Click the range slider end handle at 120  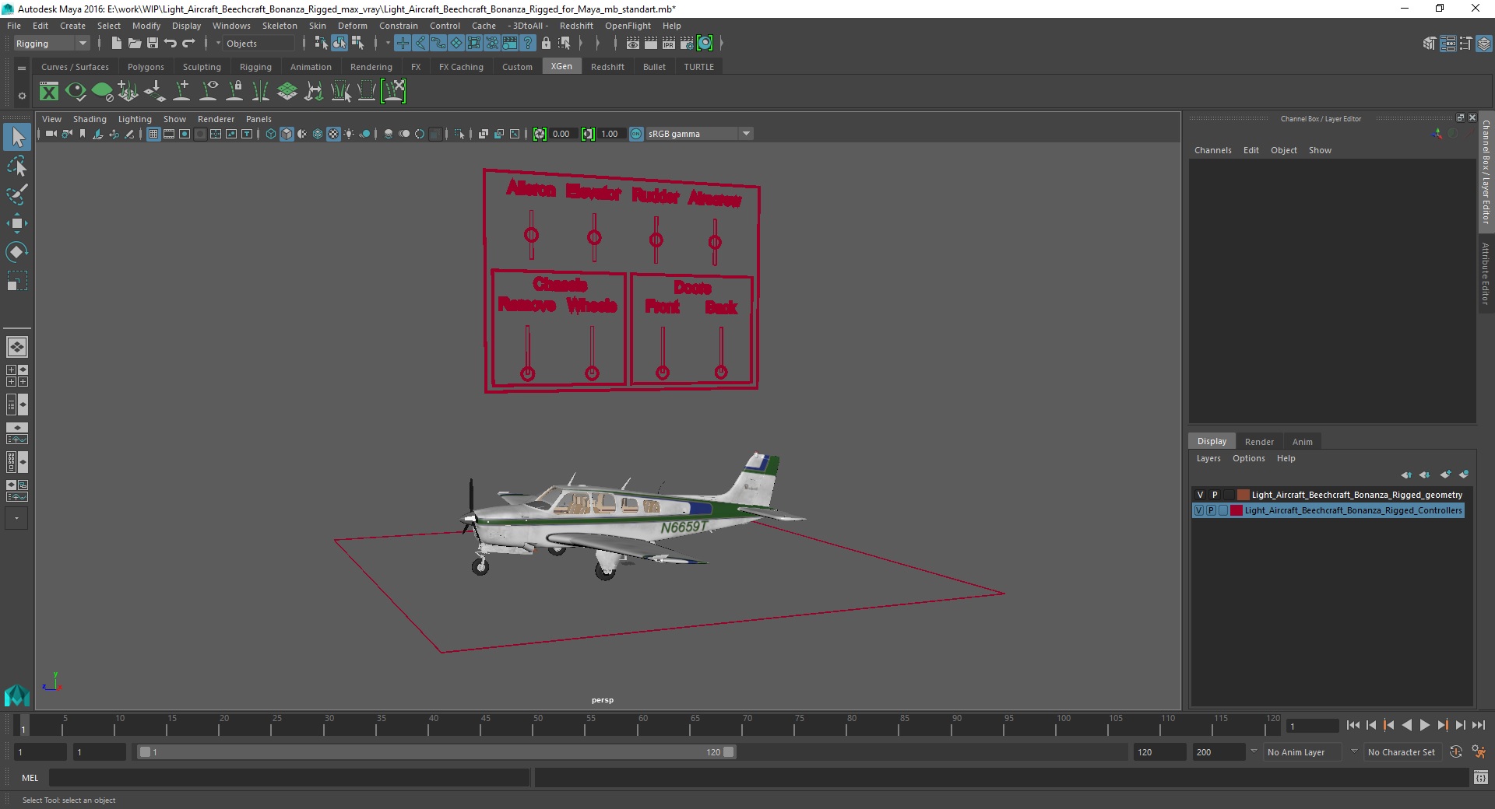pyautogui.click(x=728, y=752)
